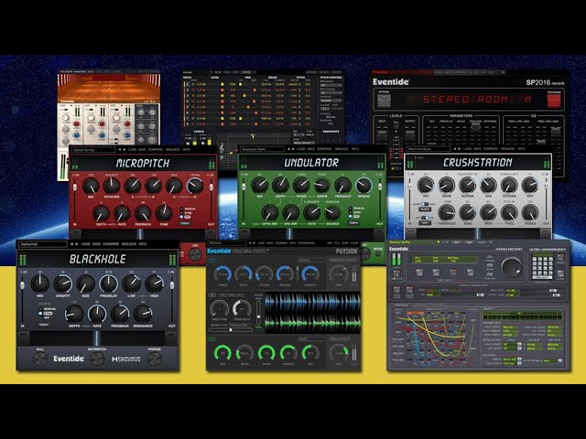
Task: Select Manual tempo mode in Blackhole
Action: click(47, 309)
